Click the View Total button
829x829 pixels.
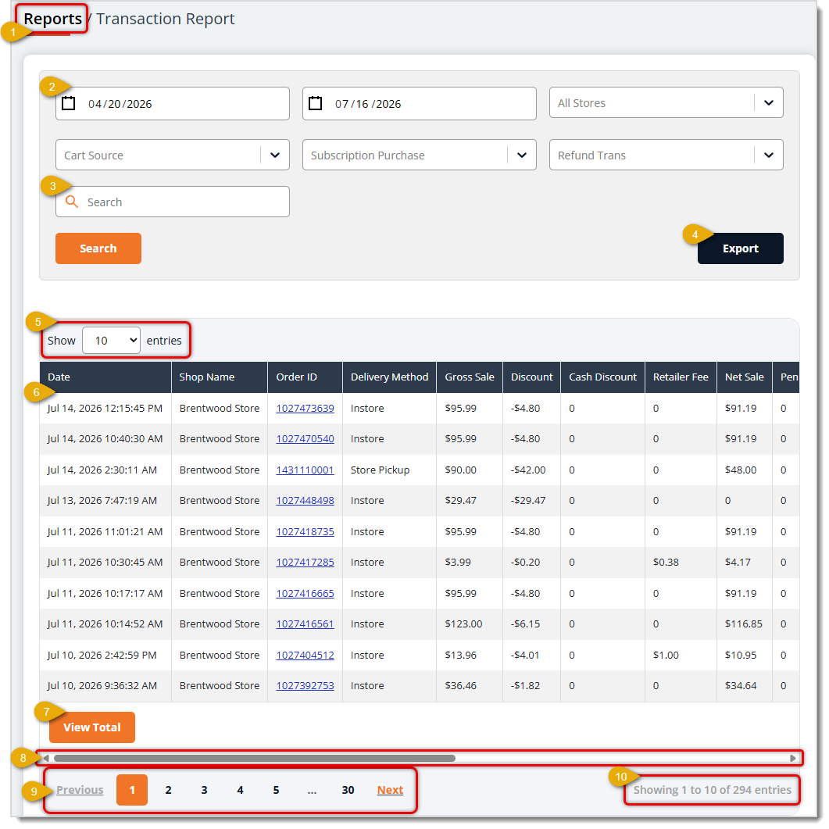click(x=92, y=727)
